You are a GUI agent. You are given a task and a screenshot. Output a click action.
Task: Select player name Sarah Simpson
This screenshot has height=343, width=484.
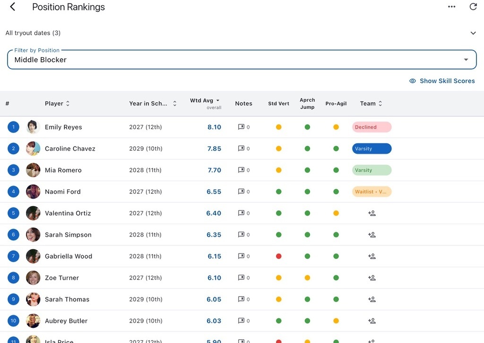point(68,235)
